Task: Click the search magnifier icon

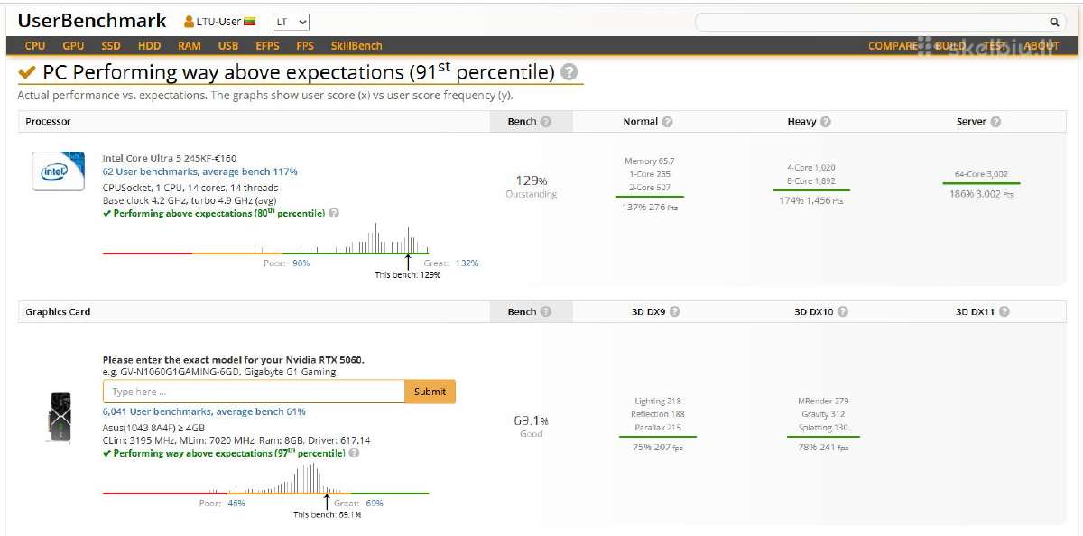Action: coord(1053,23)
